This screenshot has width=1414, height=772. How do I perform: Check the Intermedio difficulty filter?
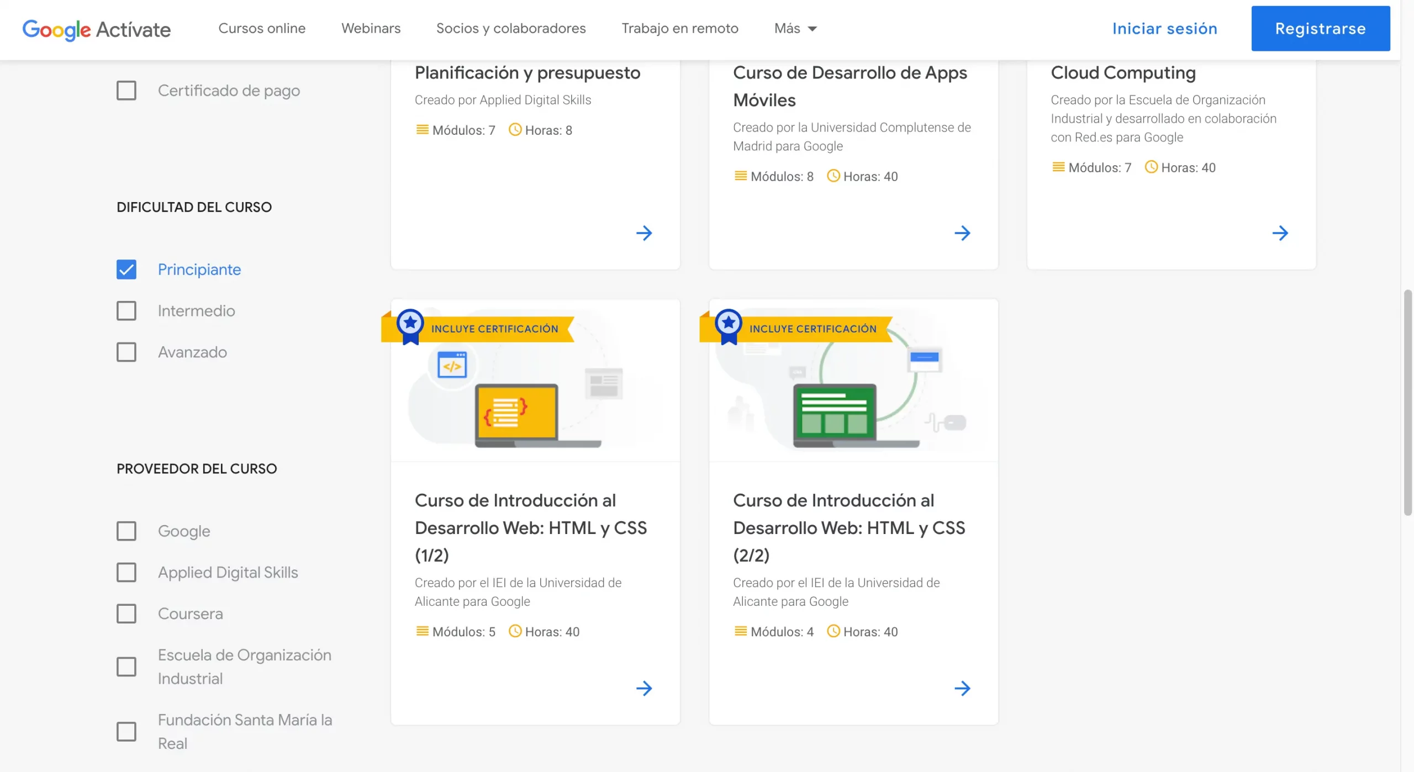(126, 311)
